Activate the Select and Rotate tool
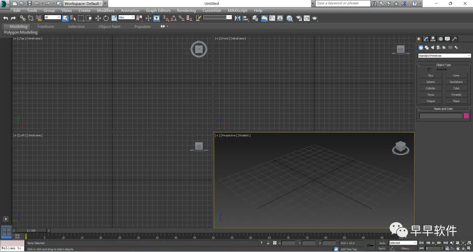 click(106, 18)
